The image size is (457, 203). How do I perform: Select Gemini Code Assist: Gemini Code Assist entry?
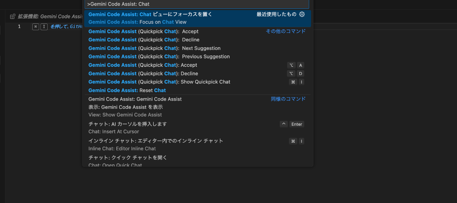pos(197,99)
